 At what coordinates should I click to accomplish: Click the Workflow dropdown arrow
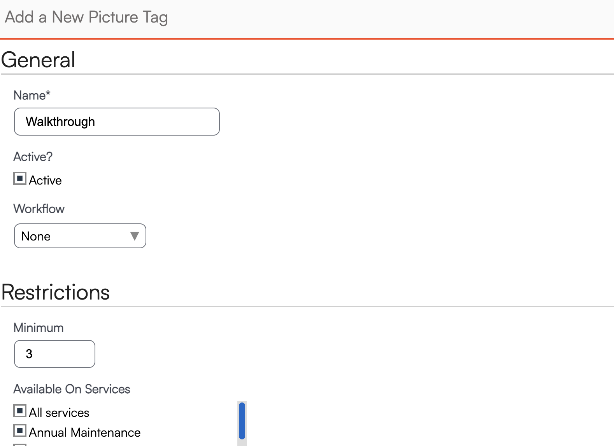[x=135, y=236]
